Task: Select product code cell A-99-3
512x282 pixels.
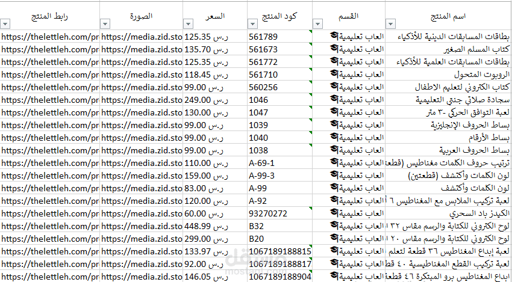Action: point(280,176)
